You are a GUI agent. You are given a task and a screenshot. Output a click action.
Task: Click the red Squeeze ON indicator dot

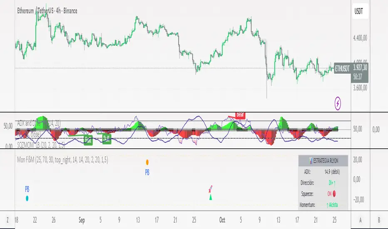click(x=334, y=194)
